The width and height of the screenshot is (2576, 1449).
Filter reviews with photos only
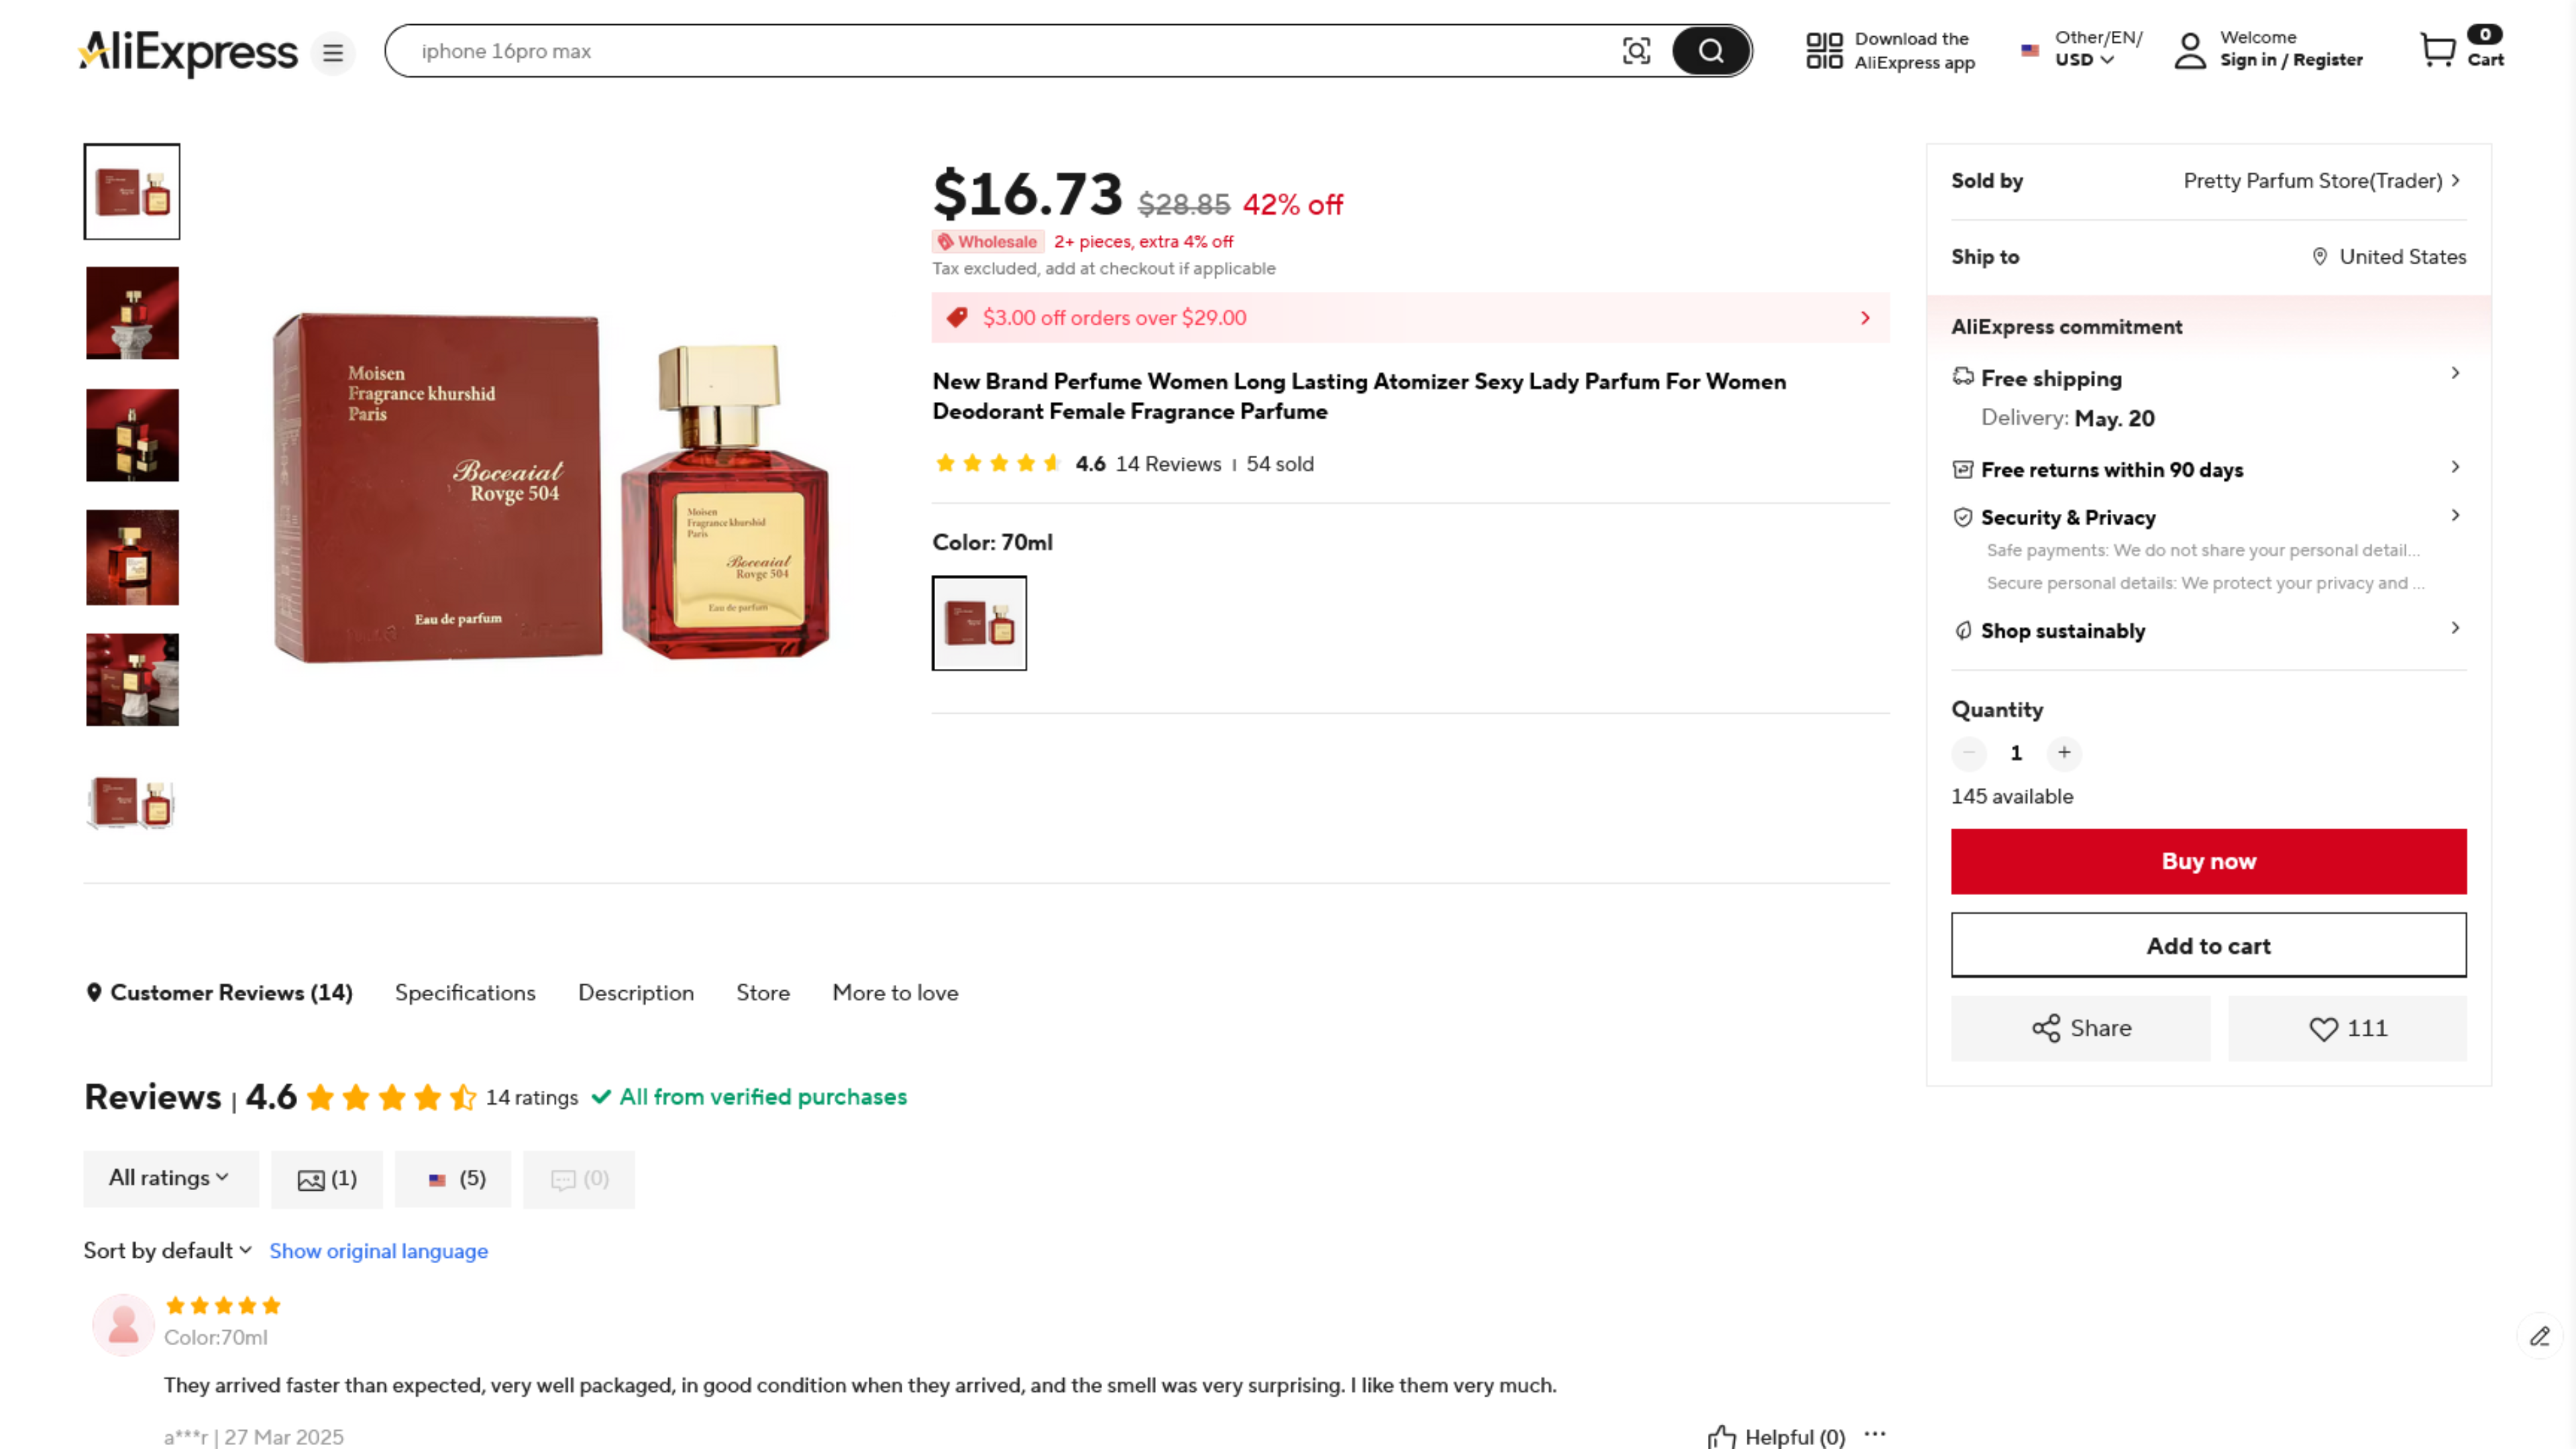coord(327,1179)
